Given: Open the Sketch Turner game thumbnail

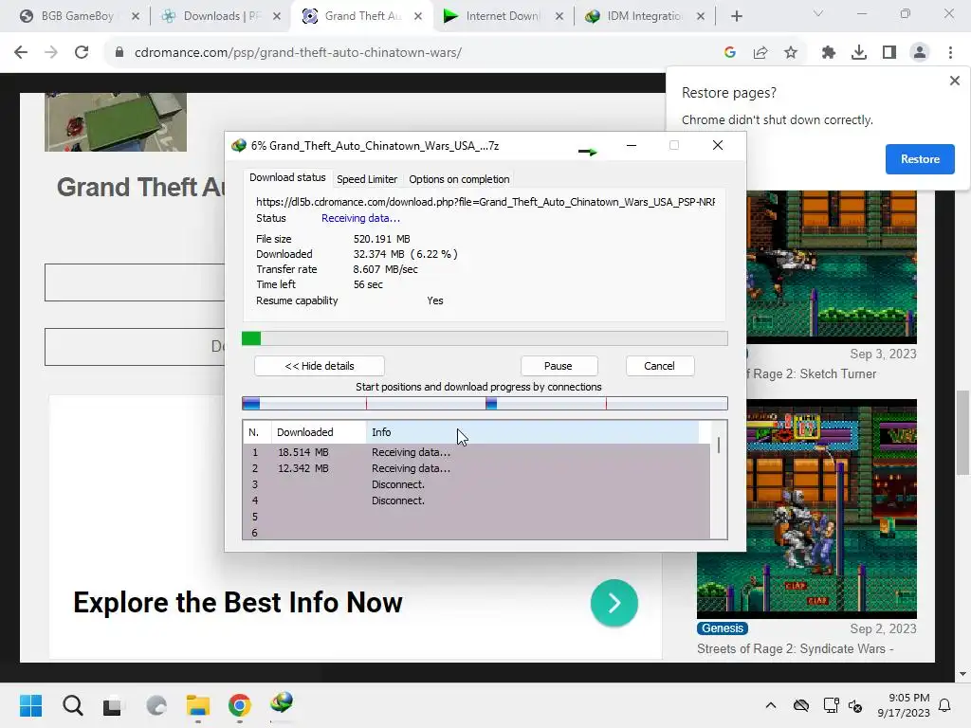Looking at the screenshot, I should [831, 266].
